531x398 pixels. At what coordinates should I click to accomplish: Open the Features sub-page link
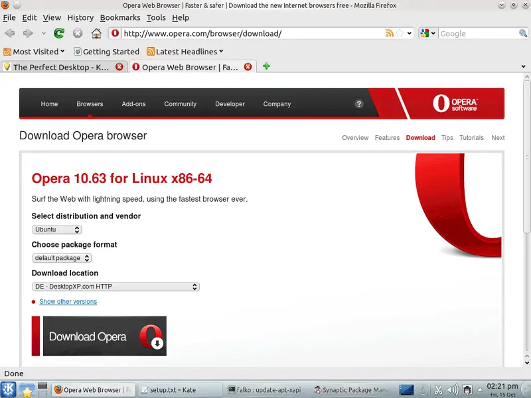(x=387, y=138)
